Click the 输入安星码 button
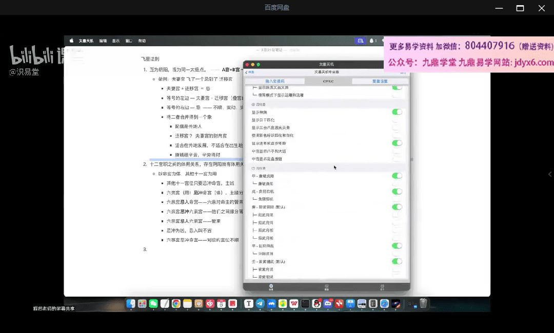Image resolution: width=554 pixels, height=333 pixels. point(274,81)
